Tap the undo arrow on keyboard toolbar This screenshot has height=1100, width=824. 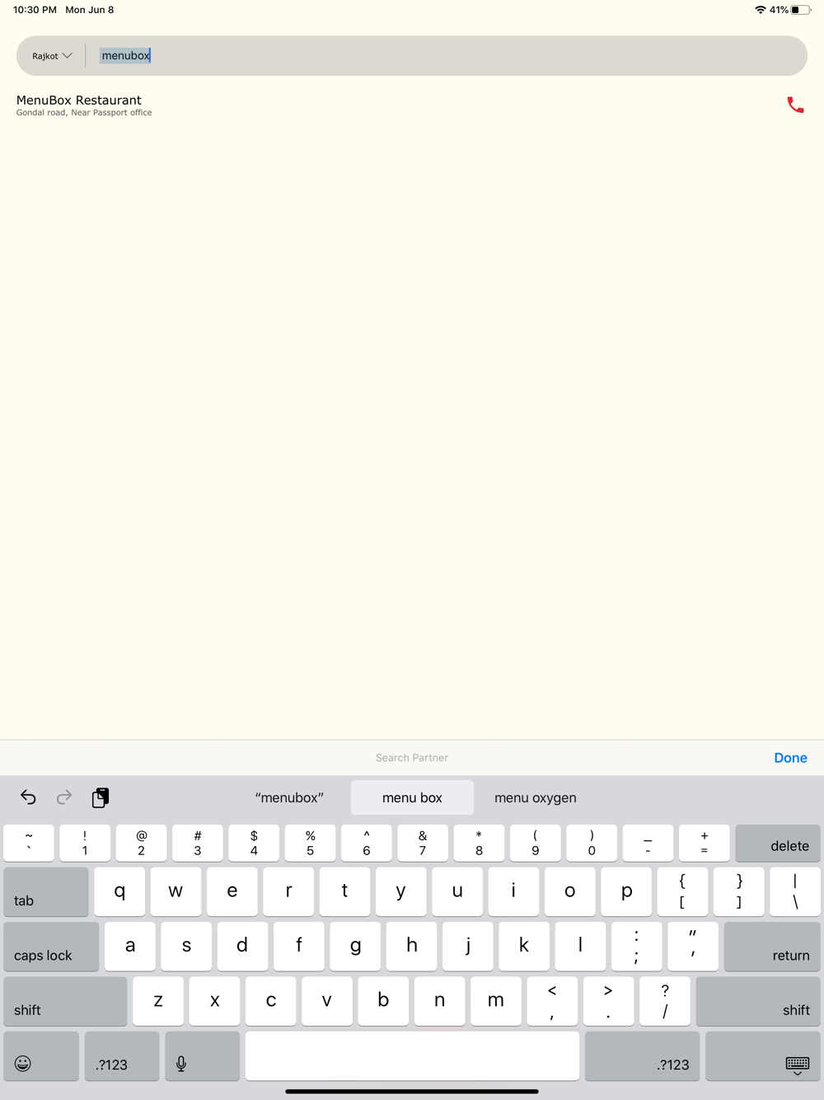(28, 797)
